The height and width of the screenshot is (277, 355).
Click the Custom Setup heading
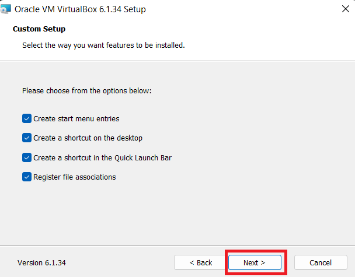39,29
